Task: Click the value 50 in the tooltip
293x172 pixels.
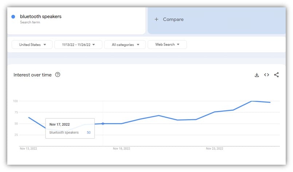Action: tap(89, 132)
